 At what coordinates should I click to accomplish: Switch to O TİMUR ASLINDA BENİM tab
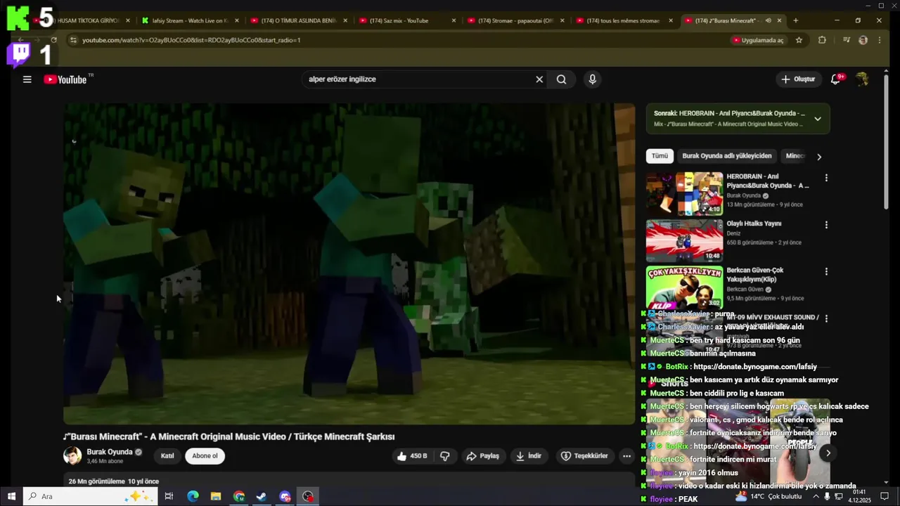tap(297, 20)
